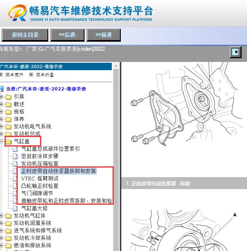
Task: Click the 燃油和排放系统 folder icon
Action: (8, 246)
